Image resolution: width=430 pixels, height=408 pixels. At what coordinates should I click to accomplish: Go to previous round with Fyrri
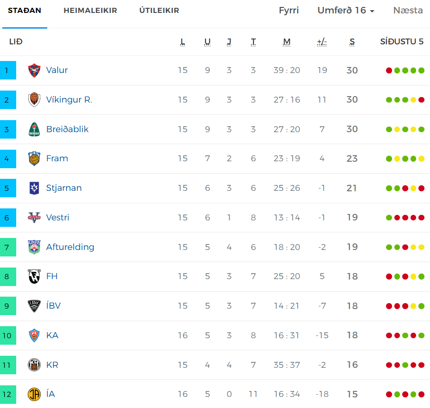point(289,11)
